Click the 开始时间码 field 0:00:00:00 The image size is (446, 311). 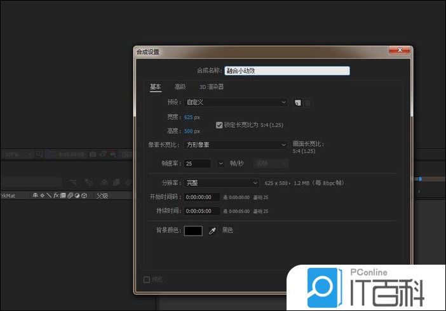click(201, 197)
